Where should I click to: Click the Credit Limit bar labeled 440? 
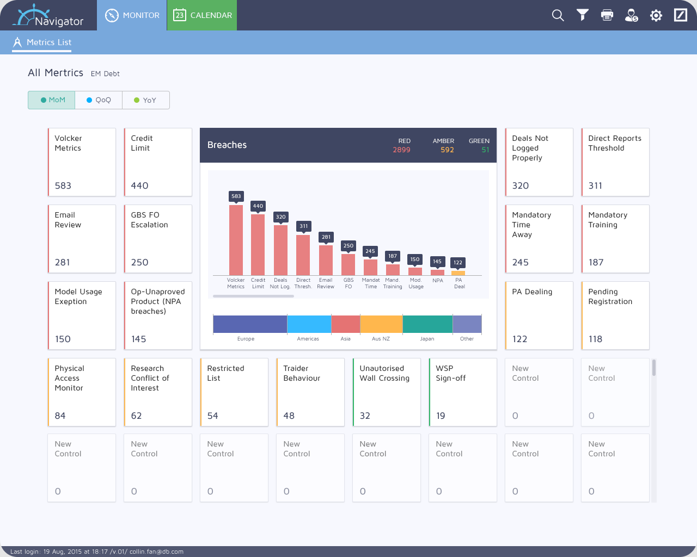tap(258, 245)
